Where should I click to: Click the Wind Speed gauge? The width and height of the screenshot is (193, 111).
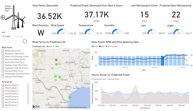[x=63, y=32]
